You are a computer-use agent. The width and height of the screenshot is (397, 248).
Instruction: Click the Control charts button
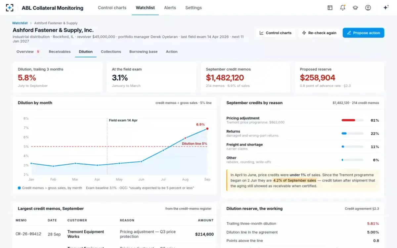[276, 33]
